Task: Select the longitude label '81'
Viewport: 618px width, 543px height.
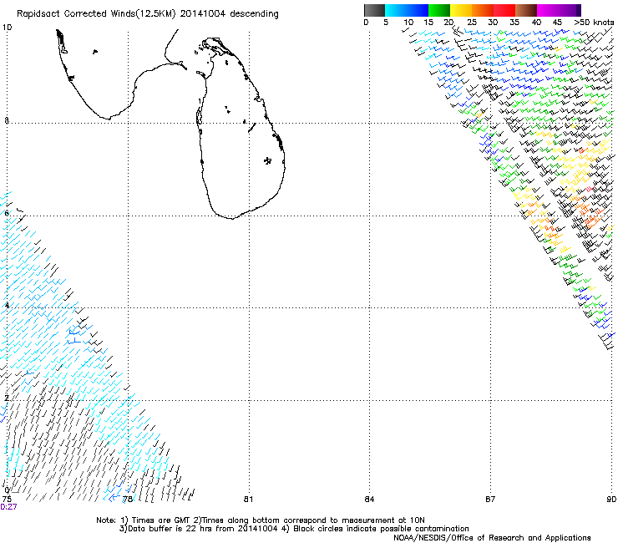Action: (248, 500)
